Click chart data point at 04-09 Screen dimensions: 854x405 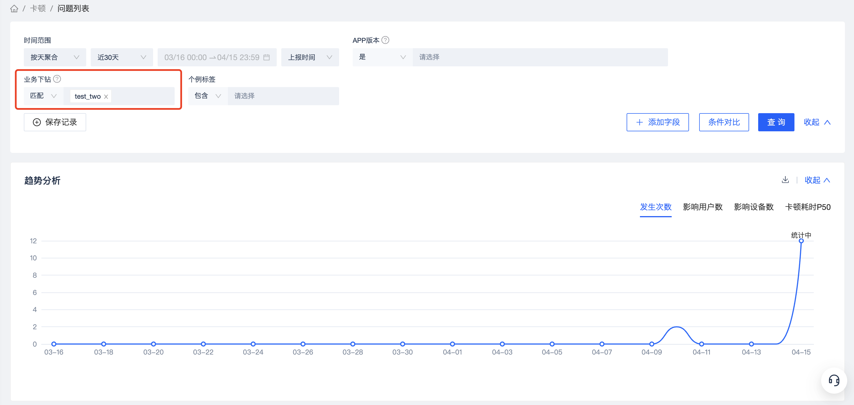click(652, 344)
